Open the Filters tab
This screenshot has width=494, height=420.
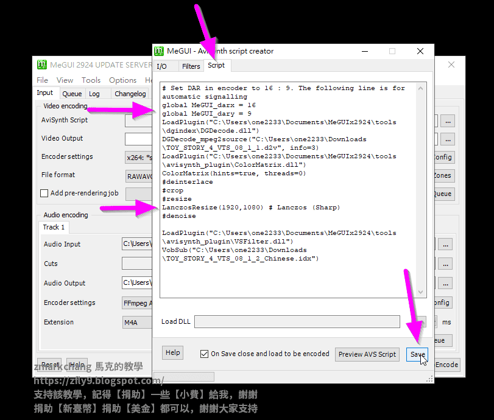(191, 66)
